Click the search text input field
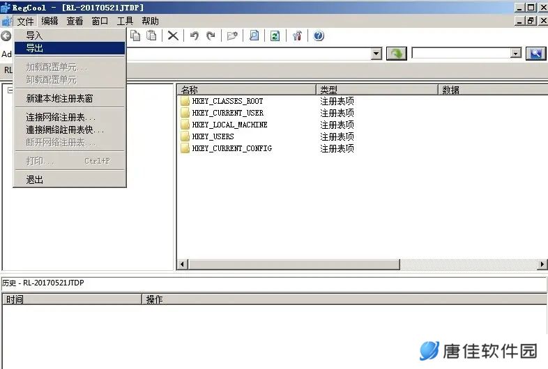Screen dimensions: 548x369 click(461, 54)
